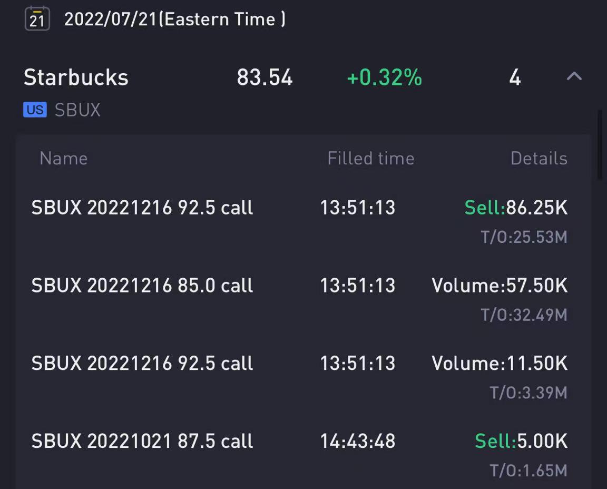Open the Starbucks stock name
Viewport: 607px width, 489px height.
[76, 77]
